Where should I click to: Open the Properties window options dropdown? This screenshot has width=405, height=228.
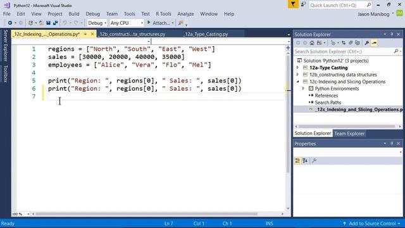(385, 144)
